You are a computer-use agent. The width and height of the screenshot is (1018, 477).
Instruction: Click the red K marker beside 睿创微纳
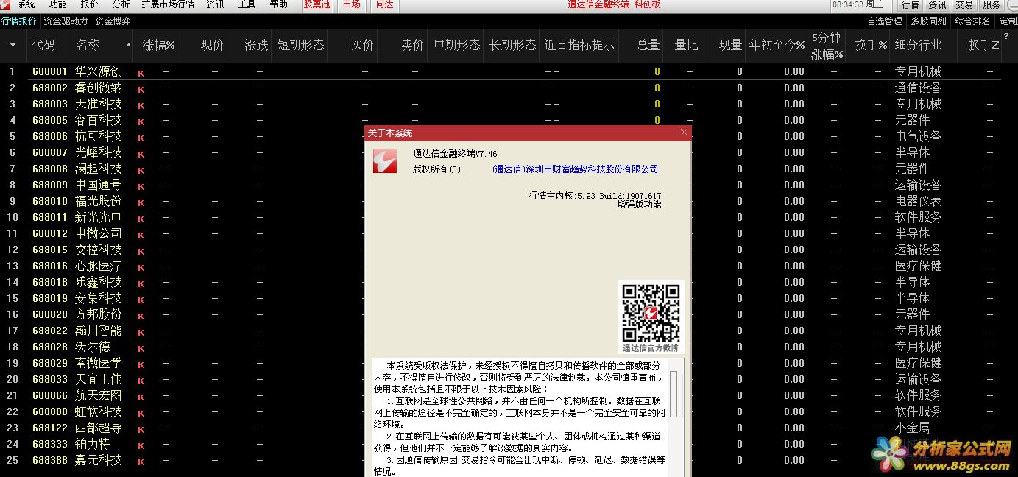point(141,89)
